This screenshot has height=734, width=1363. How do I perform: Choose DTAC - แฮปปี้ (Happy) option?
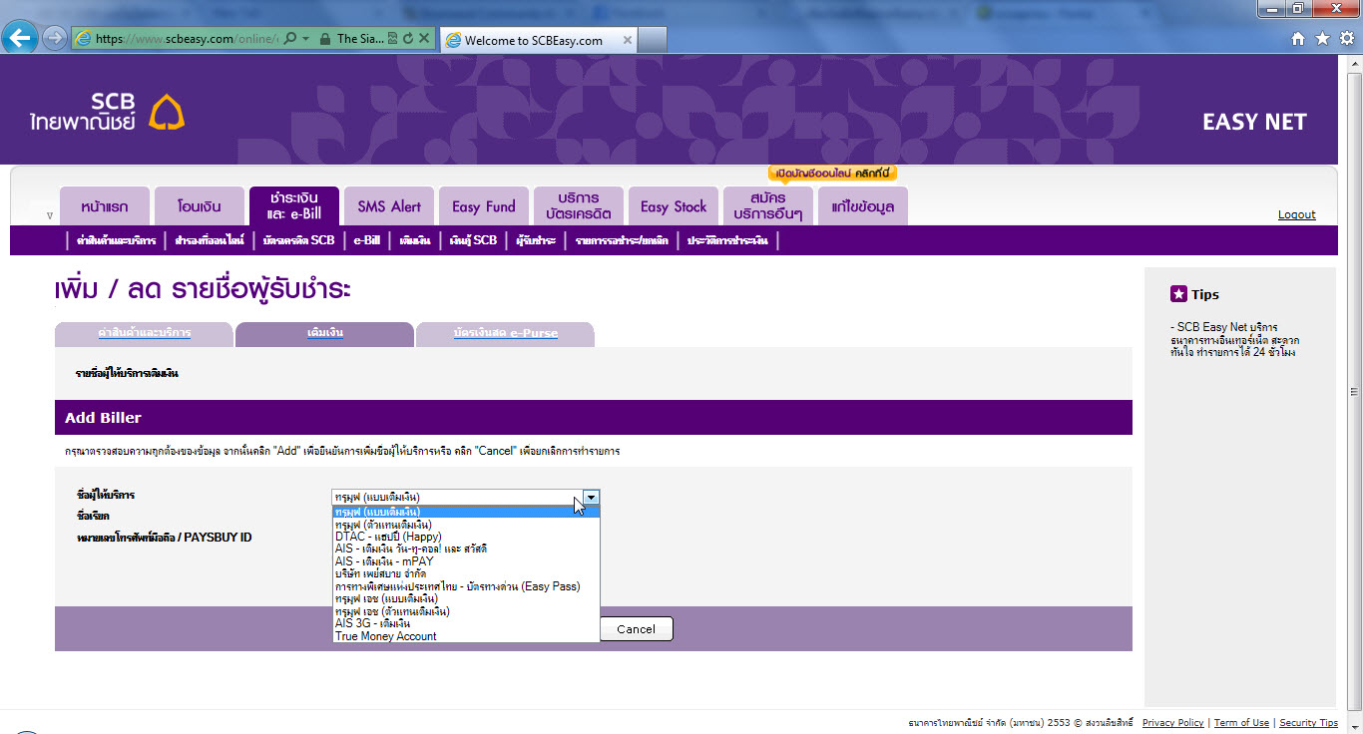click(x=466, y=537)
